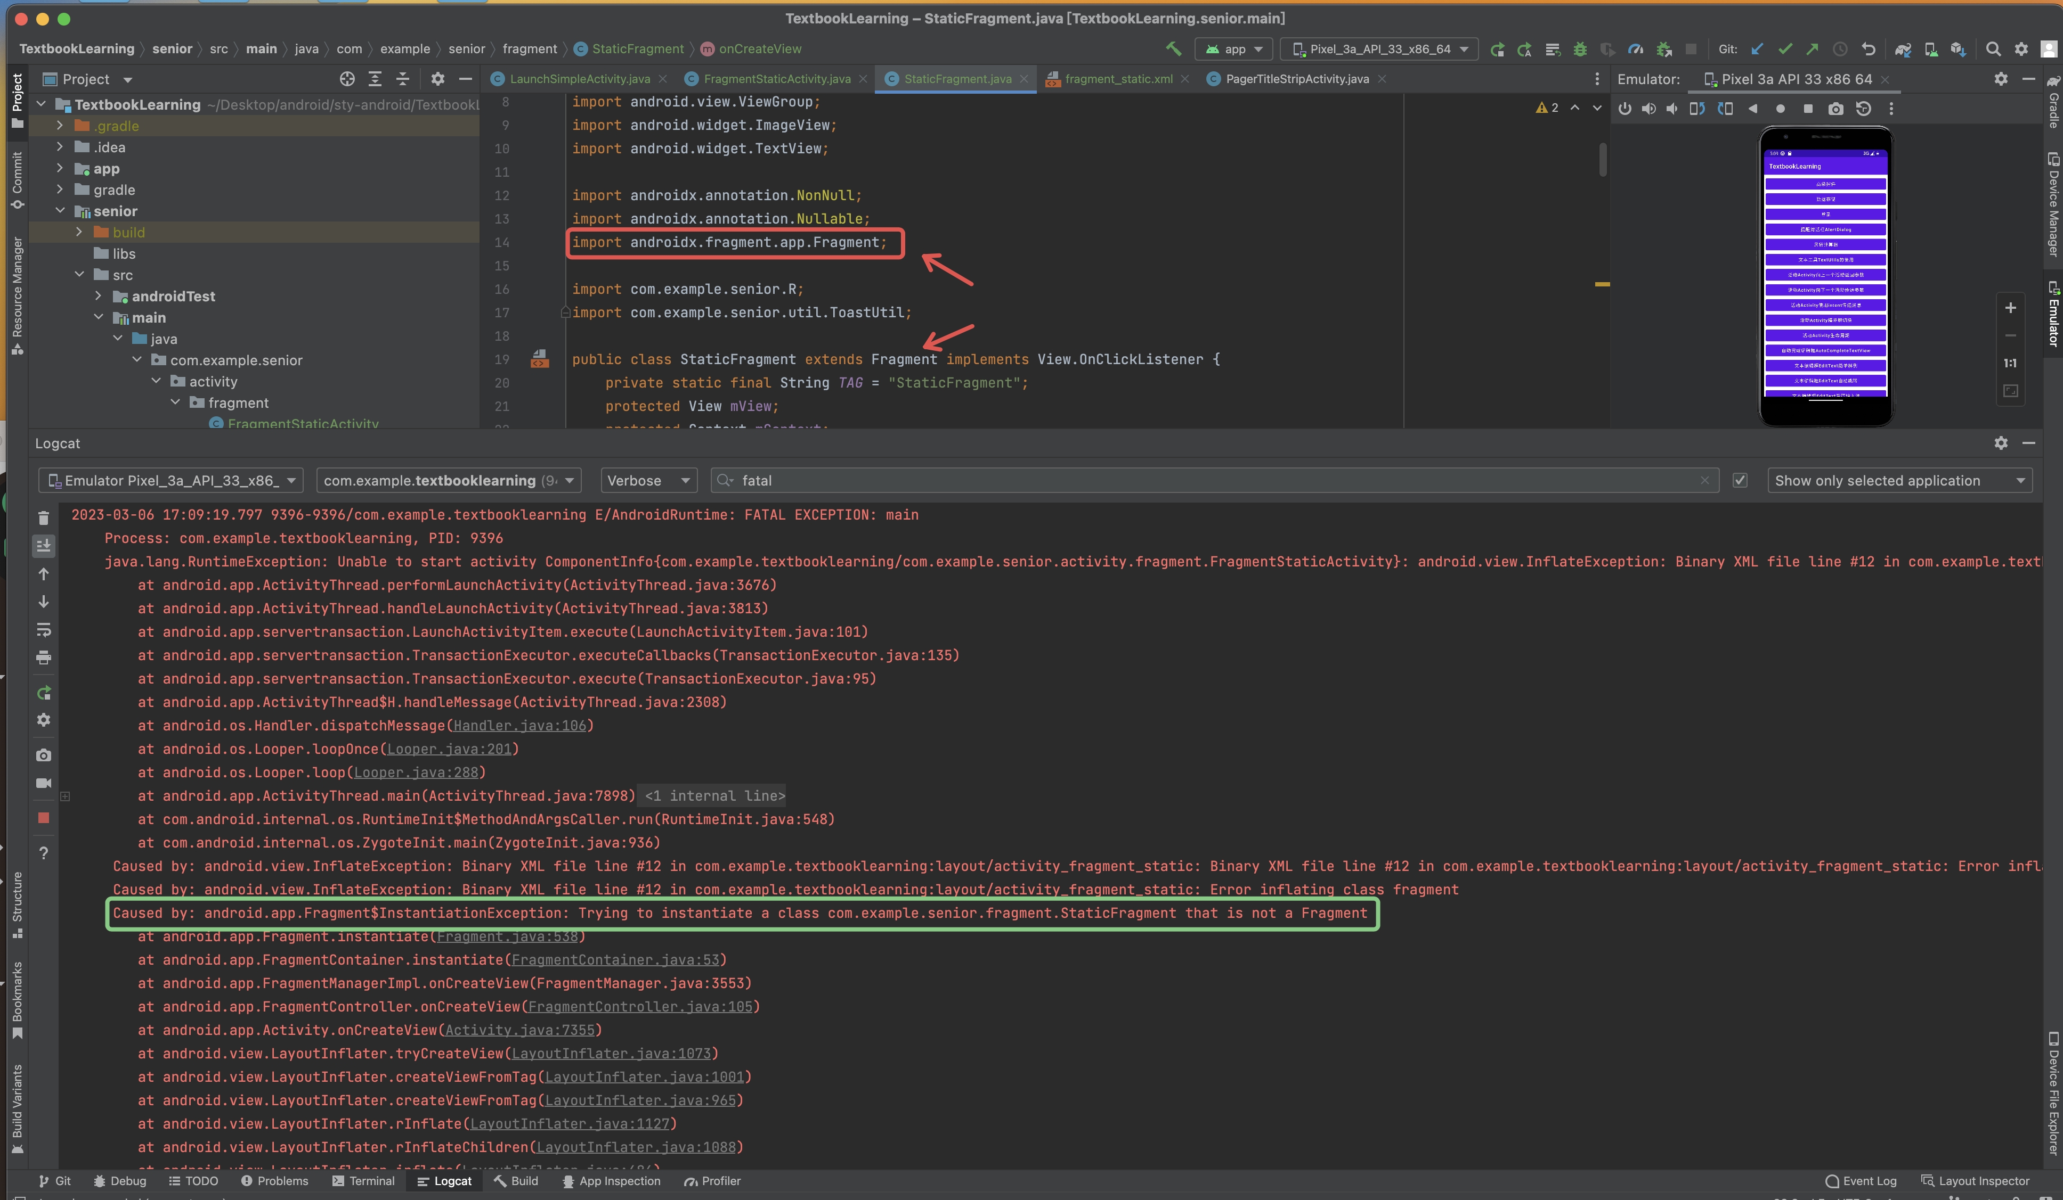Screen dimensions: 2063x1200
Task: Open the Event Log button
Action: tap(1861, 1180)
